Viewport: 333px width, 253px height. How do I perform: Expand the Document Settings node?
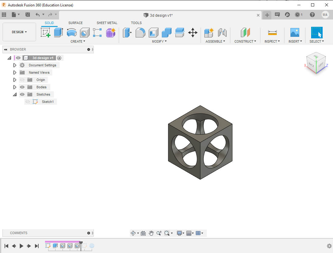pyautogui.click(x=15, y=65)
